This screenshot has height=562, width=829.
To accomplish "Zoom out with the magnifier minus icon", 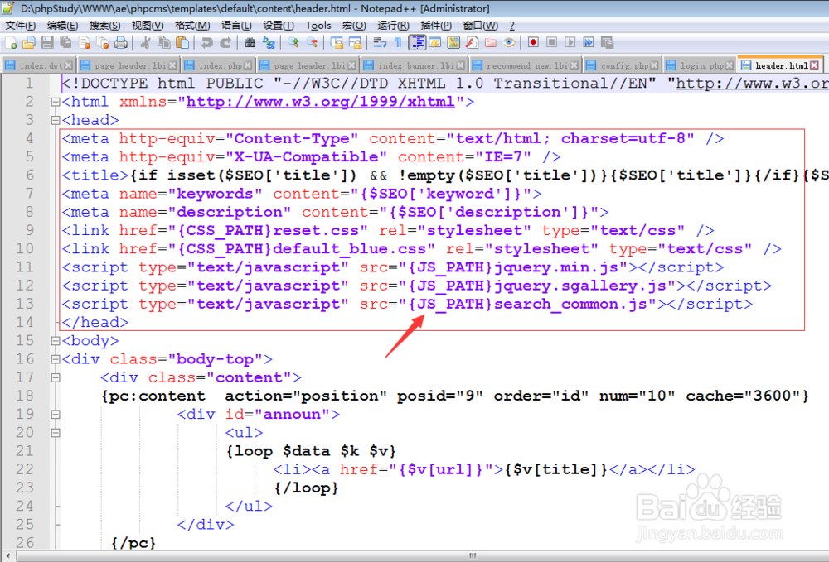I will [x=312, y=43].
